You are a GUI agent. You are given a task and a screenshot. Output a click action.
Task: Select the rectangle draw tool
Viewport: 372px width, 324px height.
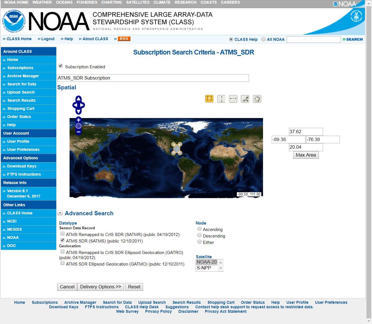[x=209, y=99]
